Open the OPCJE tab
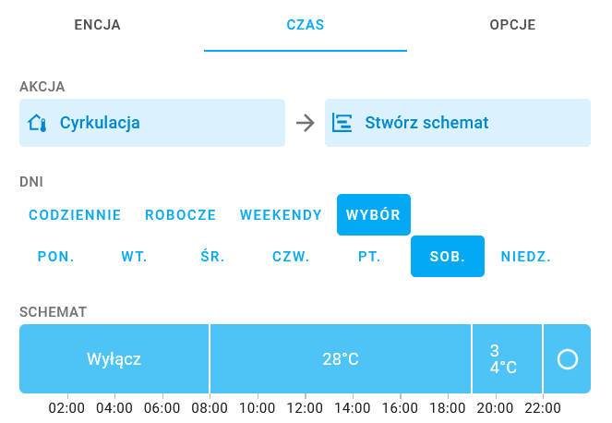The image size is (612, 423). [x=512, y=25]
